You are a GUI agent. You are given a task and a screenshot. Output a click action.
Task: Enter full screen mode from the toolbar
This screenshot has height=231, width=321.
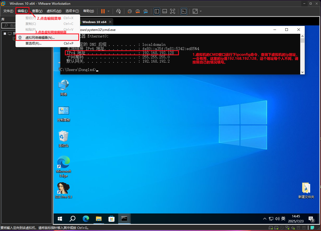click(x=173, y=11)
